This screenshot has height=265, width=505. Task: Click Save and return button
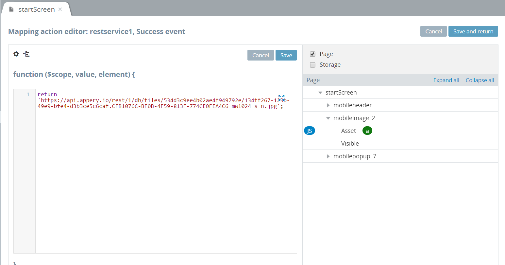point(473,31)
